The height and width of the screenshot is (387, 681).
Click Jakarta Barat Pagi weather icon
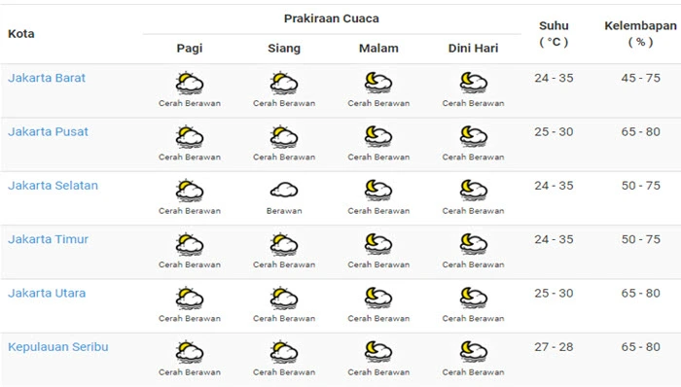click(190, 83)
